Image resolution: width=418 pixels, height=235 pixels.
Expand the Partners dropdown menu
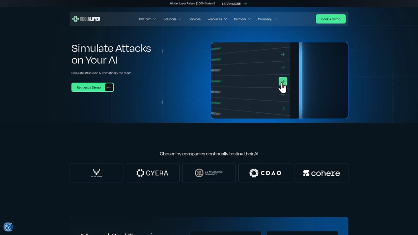pyautogui.click(x=242, y=19)
